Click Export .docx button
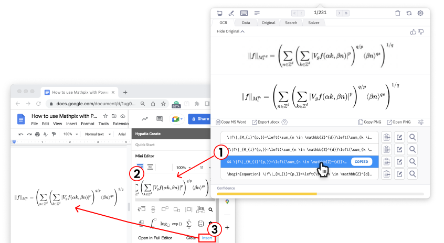The image size is (444, 243). tap(266, 122)
